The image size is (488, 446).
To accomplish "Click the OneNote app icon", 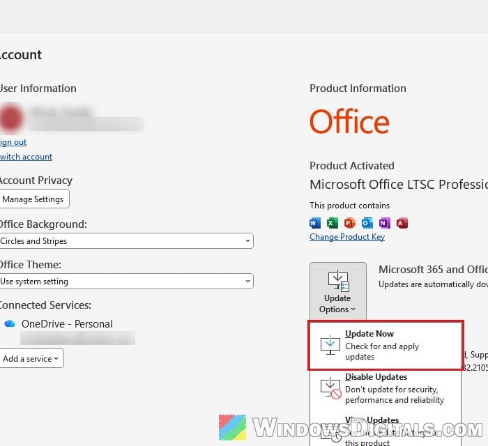I will point(385,223).
